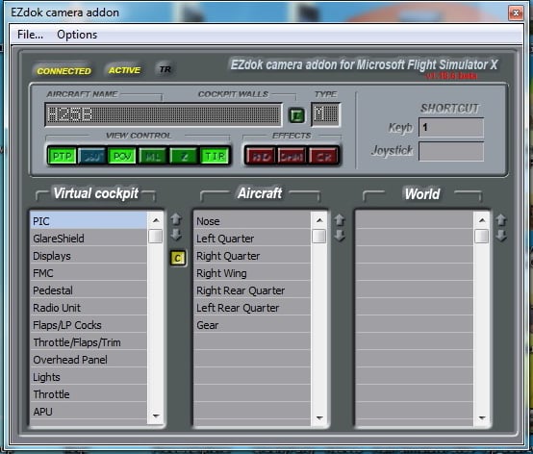Image resolution: width=533 pixels, height=454 pixels.
Task: Select Overhead Panel camera view
Action: pos(89,360)
